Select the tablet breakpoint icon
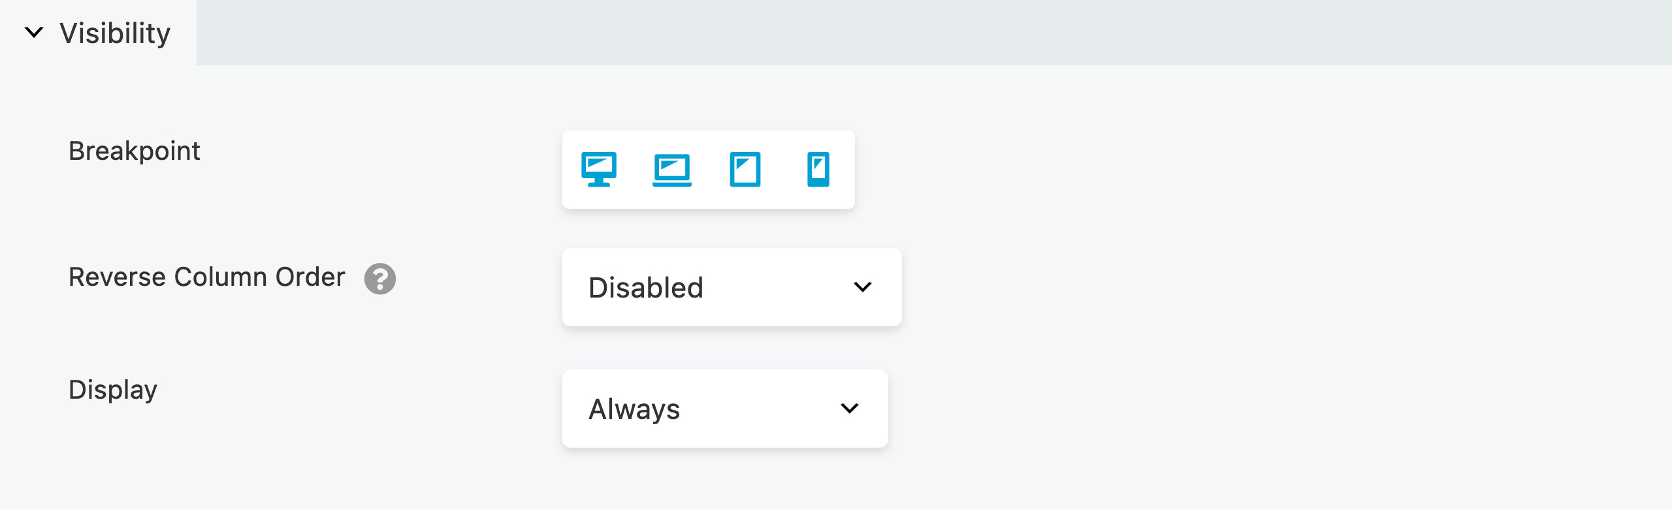The image size is (1672, 509). tap(745, 170)
